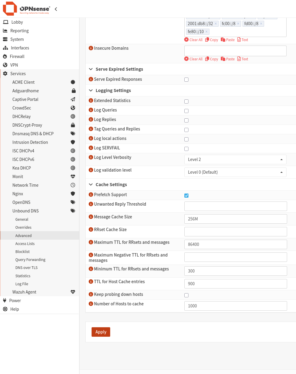Click the OPNsense logo
The height and width of the screenshot is (374, 296).
27,9
